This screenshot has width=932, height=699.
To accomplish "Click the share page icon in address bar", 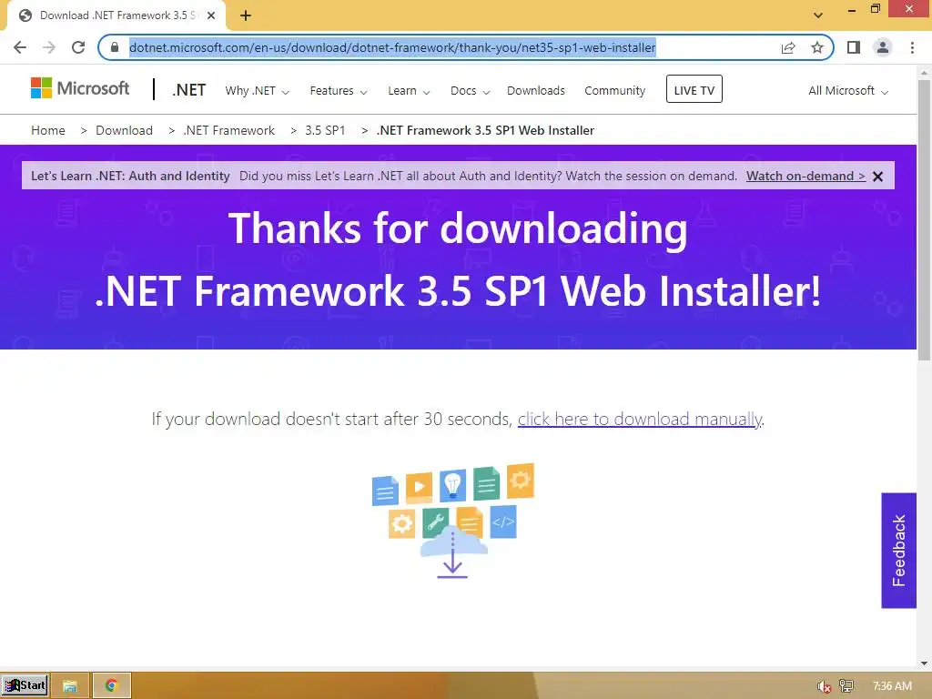I will tap(788, 47).
